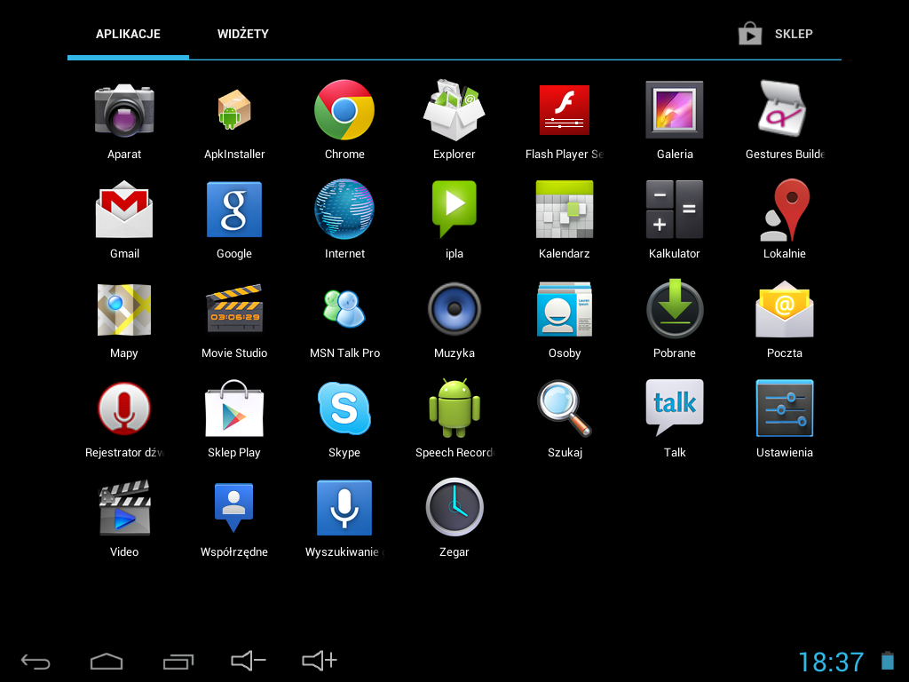Switch to the WIDŻETY tab
The image size is (909, 682).
(243, 34)
